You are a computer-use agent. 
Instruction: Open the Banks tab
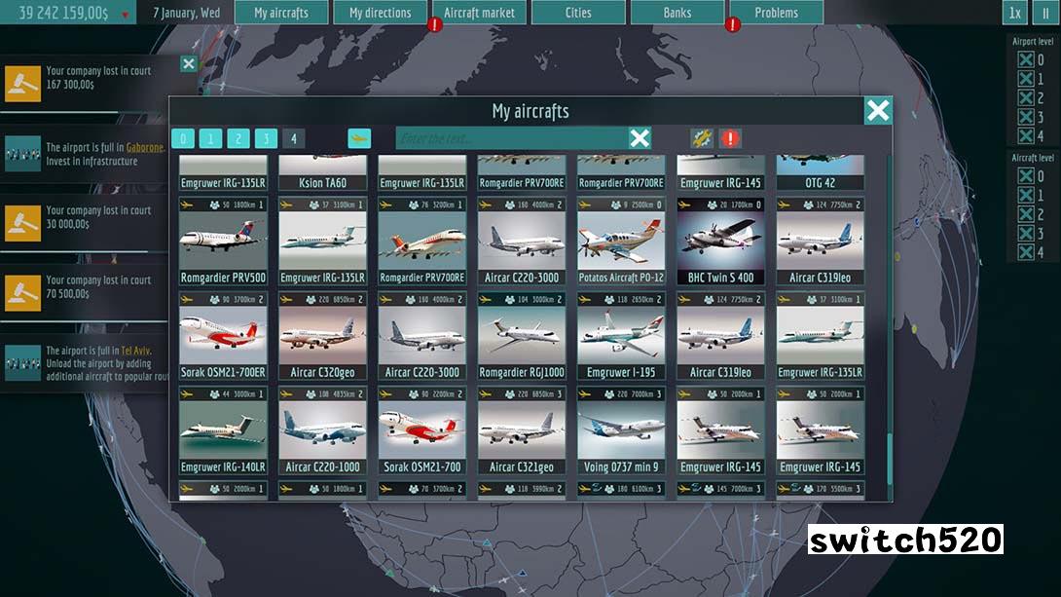click(677, 13)
